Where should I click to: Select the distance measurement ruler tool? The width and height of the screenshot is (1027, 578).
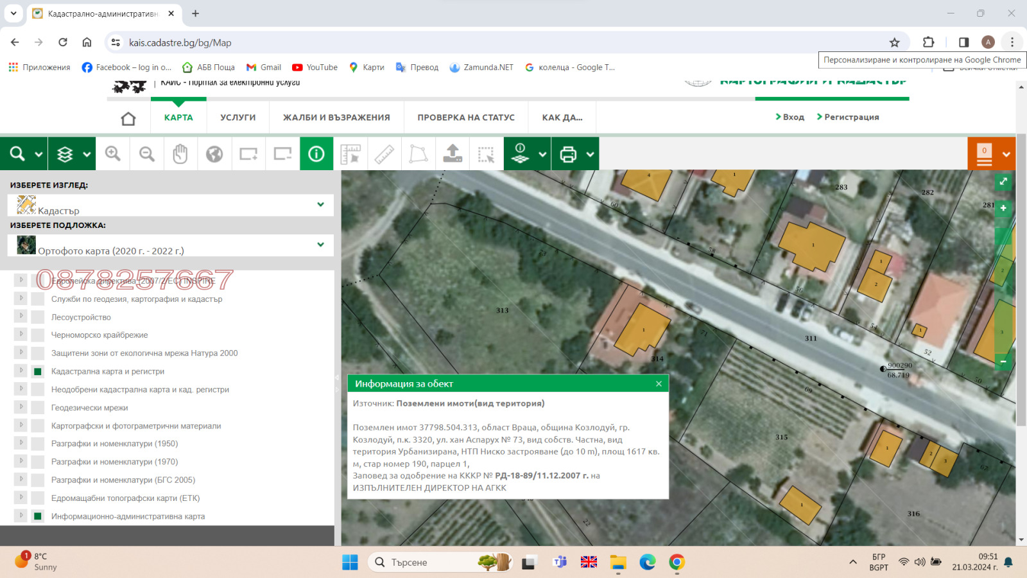pos(384,153)
